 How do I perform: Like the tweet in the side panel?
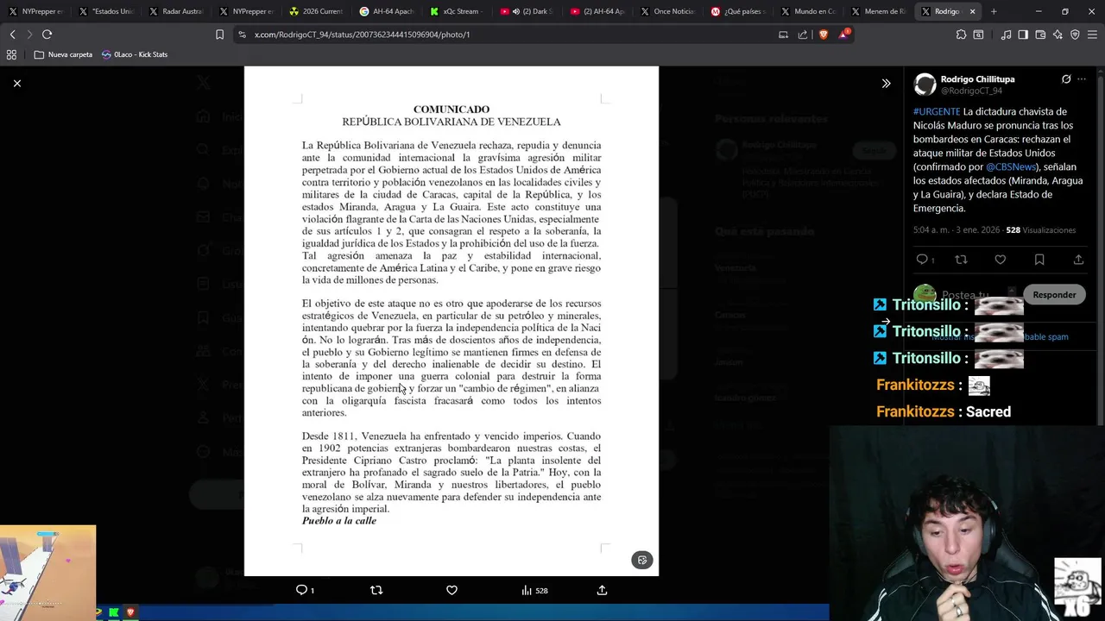[x=1000, y=260]
